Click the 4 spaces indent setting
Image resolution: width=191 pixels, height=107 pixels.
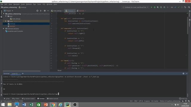(x=147, y=101)
